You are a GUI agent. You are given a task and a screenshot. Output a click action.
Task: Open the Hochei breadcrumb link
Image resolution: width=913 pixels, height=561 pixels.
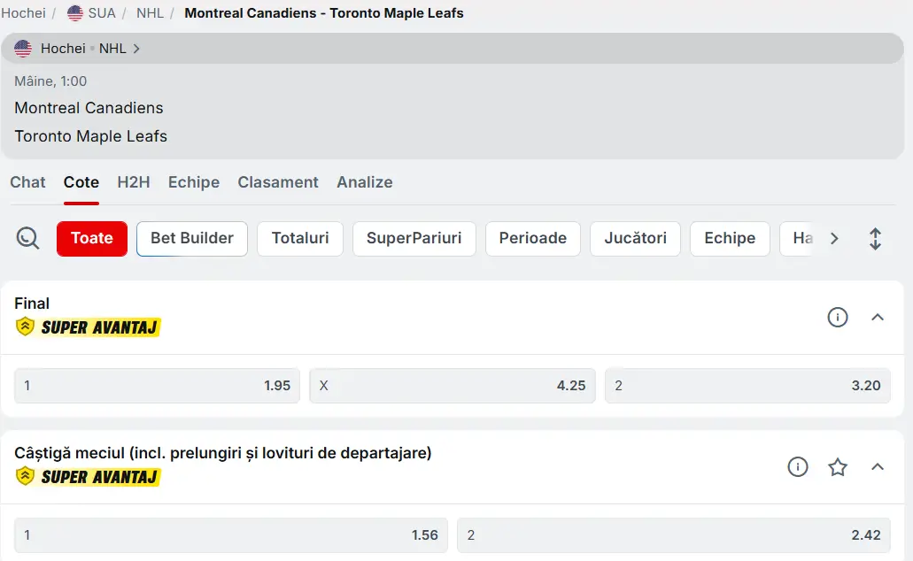[x=23, y=12]
